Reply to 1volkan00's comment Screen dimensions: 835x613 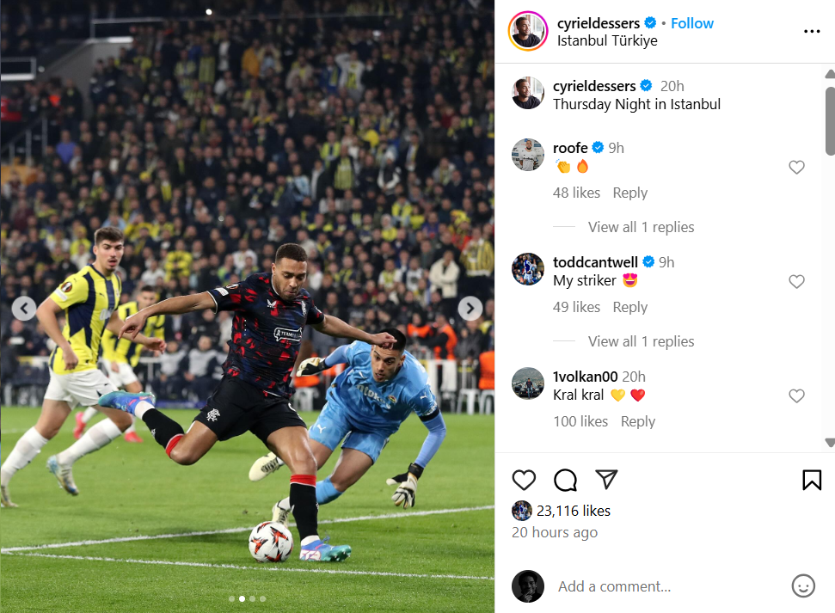point(637,421)
